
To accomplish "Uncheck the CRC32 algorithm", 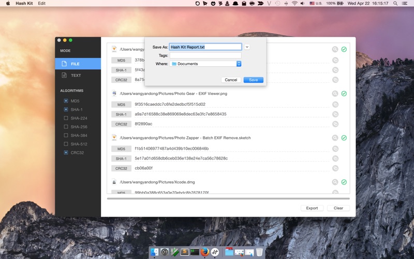I will [x=66, y=152].
